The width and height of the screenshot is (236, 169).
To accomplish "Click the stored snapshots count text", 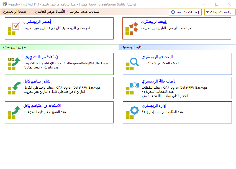I will coord(158,92).
